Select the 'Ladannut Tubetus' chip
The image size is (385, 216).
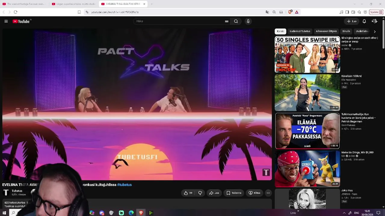[300, 31]
